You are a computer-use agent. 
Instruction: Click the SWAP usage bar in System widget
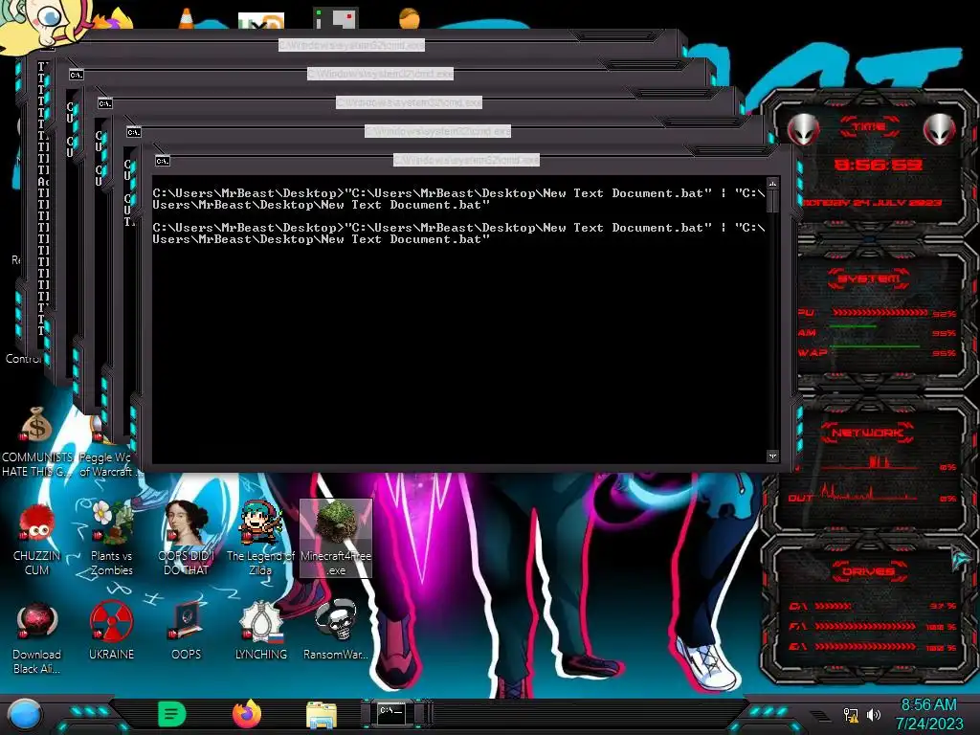875,346
